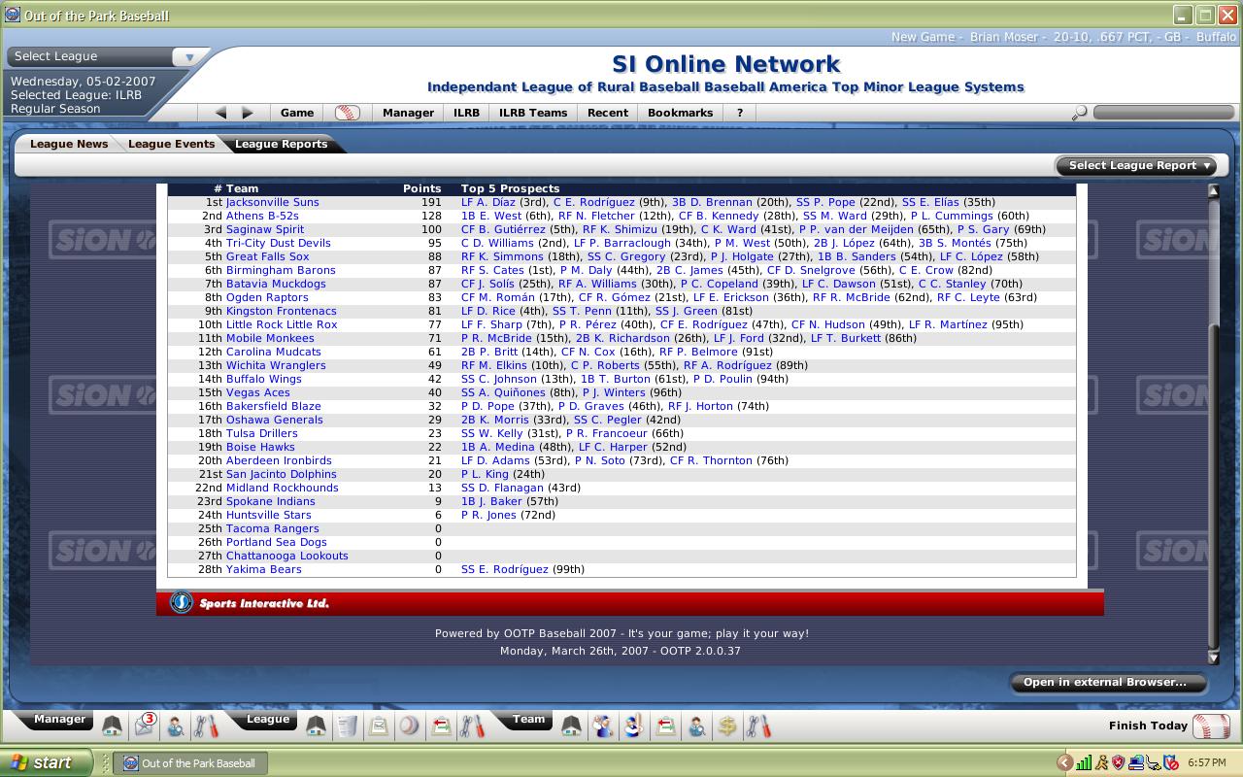Expand hidden tray icons arrow
Image resolution: width=1243 pixels, height=777 pixels.
tap(1065, 763)
